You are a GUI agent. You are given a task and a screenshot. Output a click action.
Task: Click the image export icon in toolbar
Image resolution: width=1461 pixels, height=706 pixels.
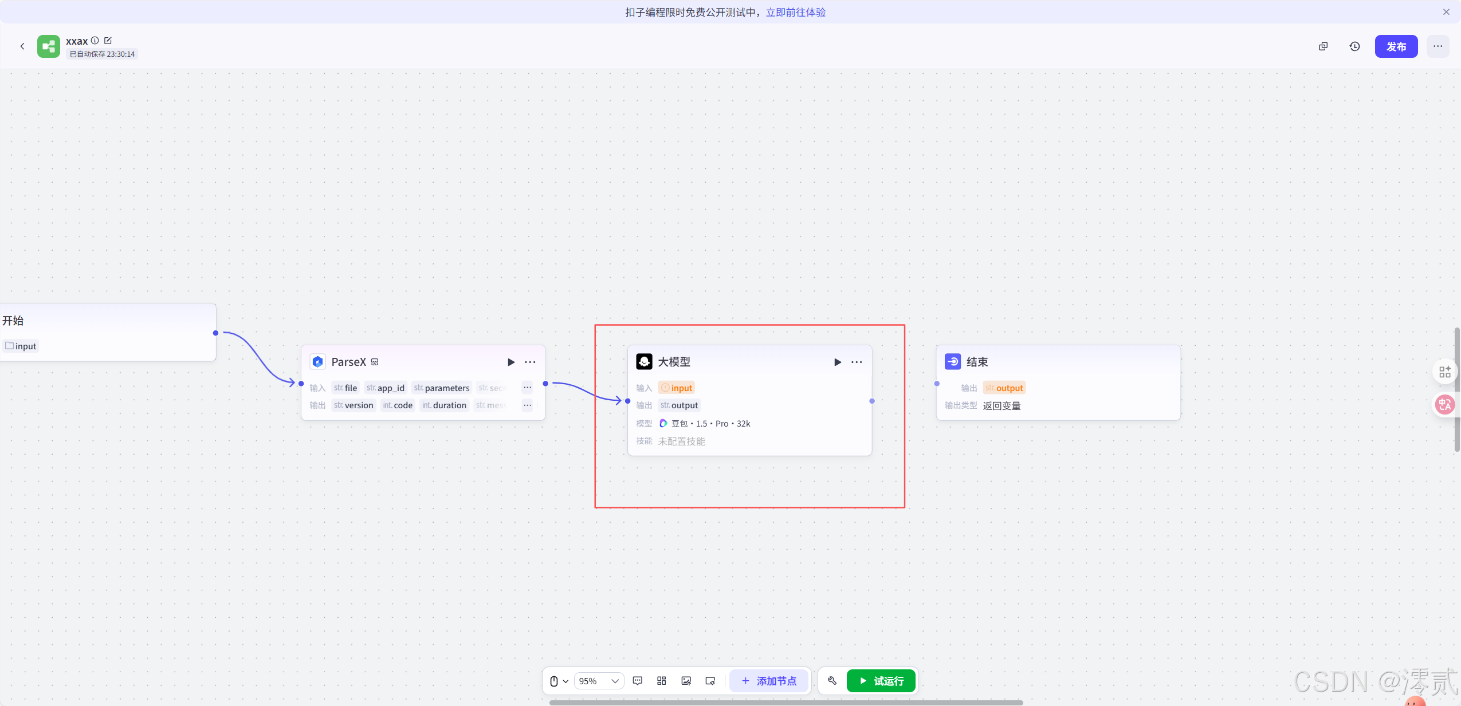686,681
